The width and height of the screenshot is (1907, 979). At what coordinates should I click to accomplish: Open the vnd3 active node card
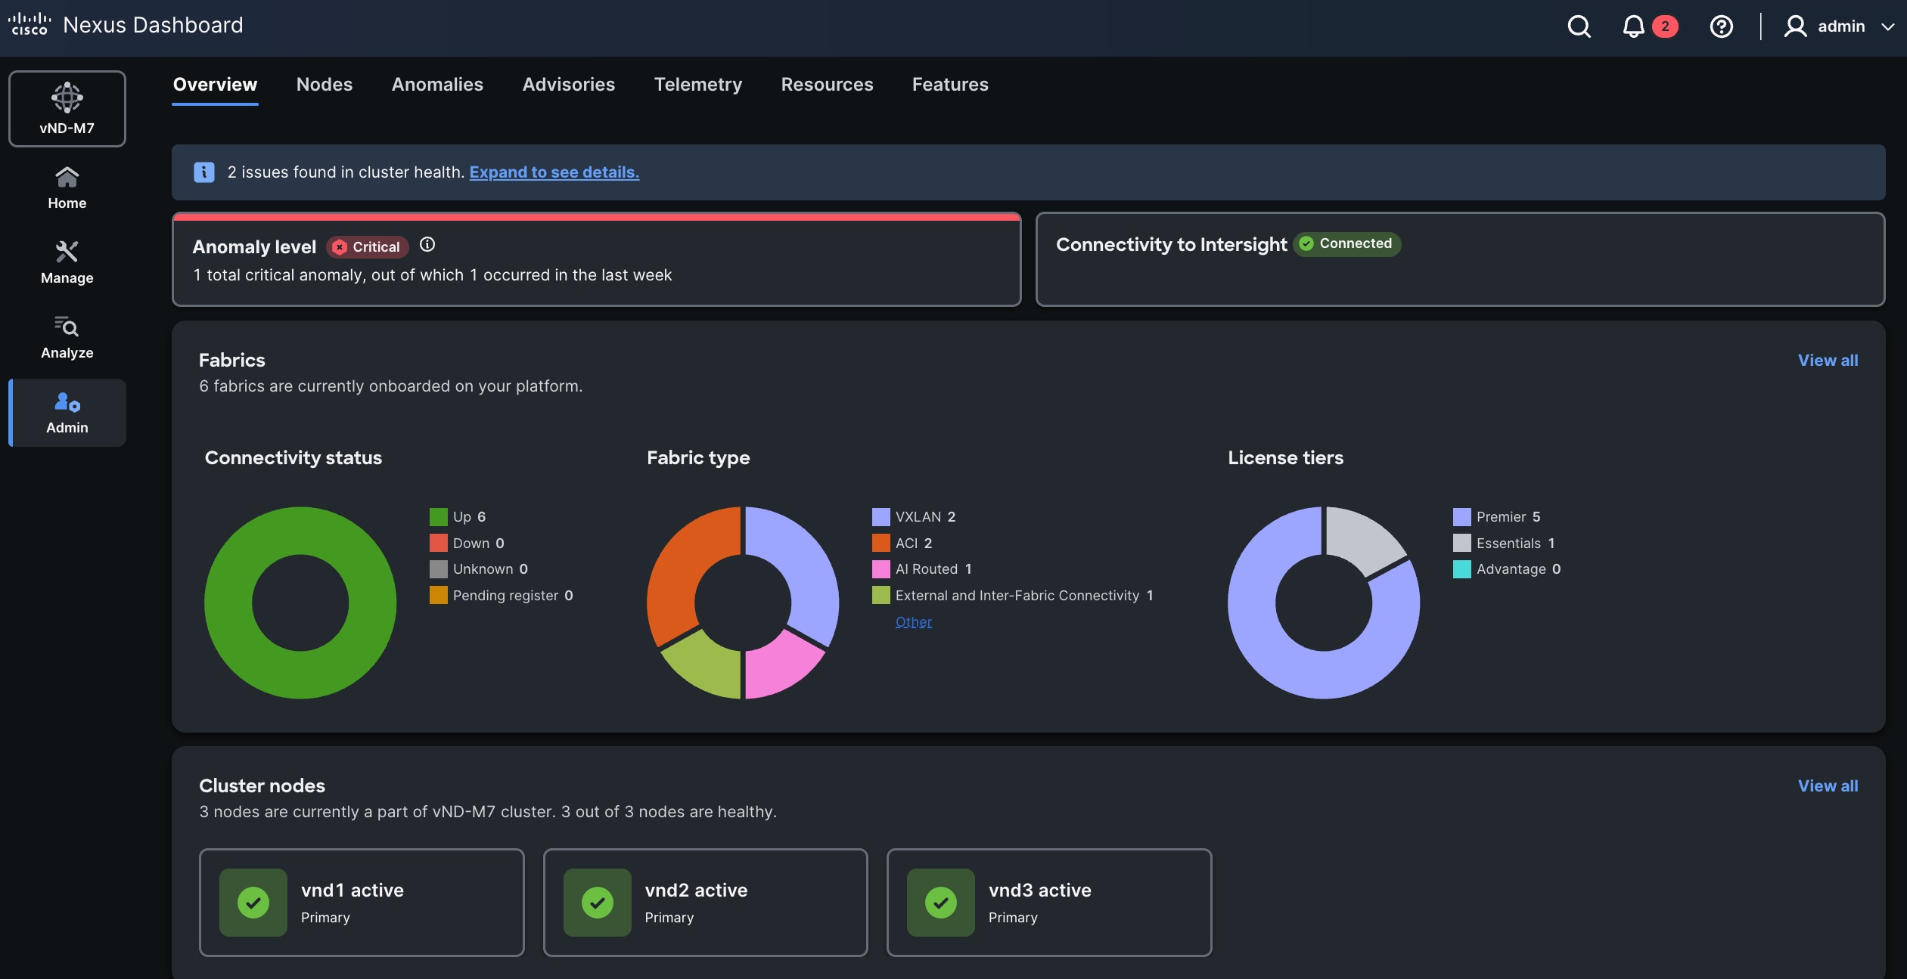pos(1049,903)
